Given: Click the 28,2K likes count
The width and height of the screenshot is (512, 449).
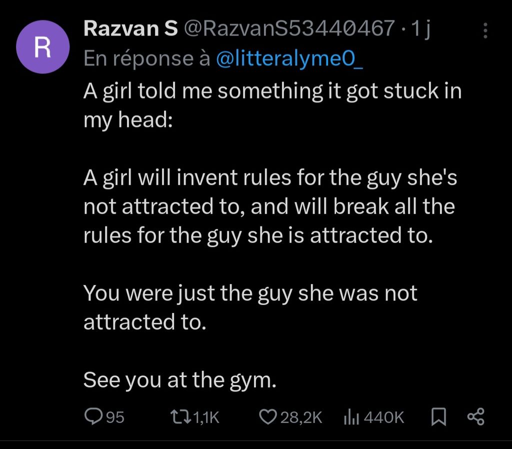Looking at the screenshot, I should point(301,417).
